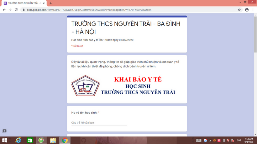The height and width of the screenshot is (144, 257).
Task: Click the '*Bắt buộc' required note
Action: tap(77, 46)
